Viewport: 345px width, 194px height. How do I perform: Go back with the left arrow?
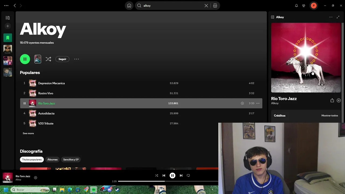pyautogui.click(x=15, y=5)
